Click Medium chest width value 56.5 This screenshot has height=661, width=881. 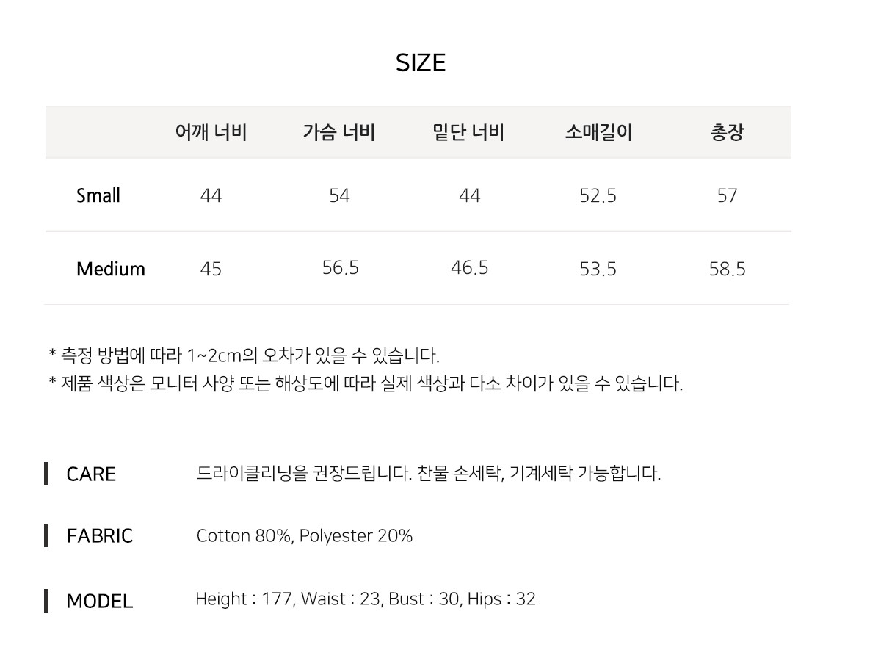pos(341,268)
